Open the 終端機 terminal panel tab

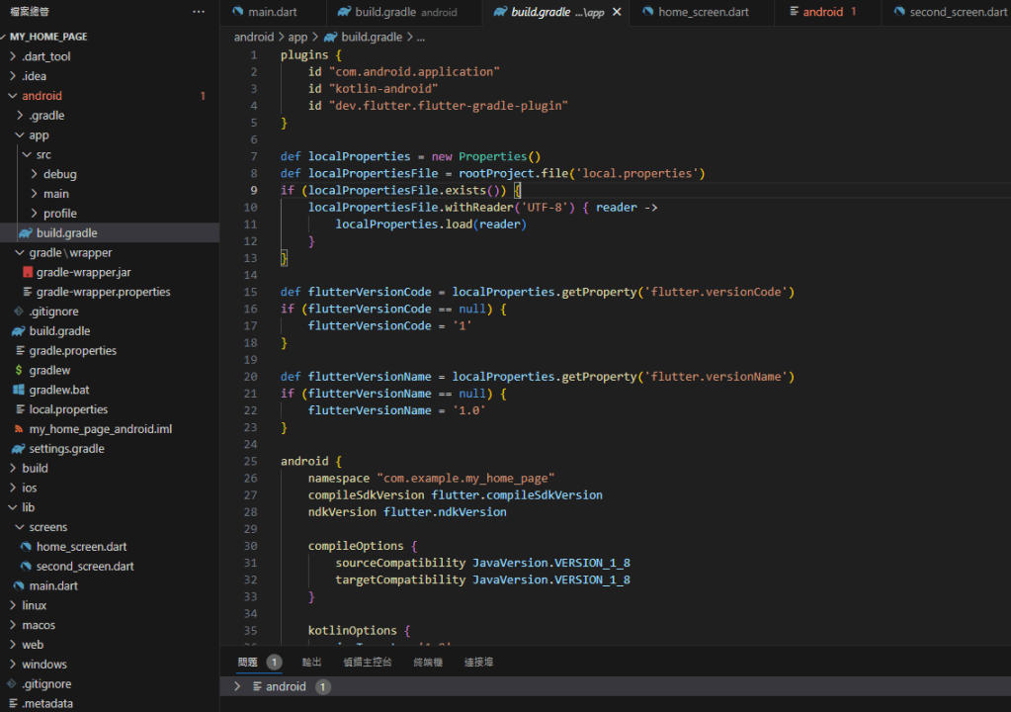[428, 662]
